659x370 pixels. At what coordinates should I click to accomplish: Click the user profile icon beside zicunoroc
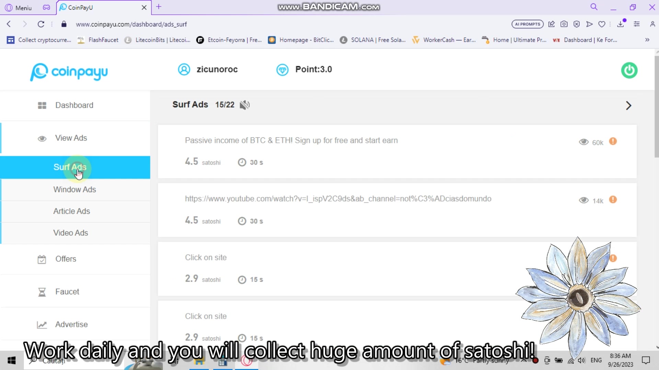(x=184, y=70)
